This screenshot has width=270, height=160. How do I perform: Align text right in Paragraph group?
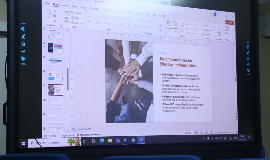tap(143, 27)
